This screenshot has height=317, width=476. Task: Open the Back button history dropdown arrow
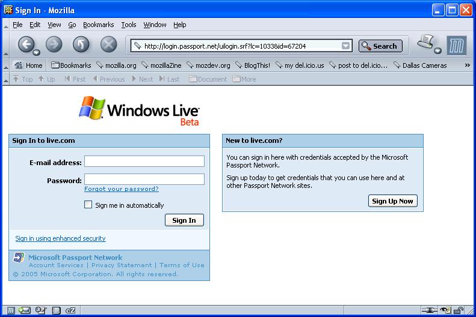click(x=37, y=52)
